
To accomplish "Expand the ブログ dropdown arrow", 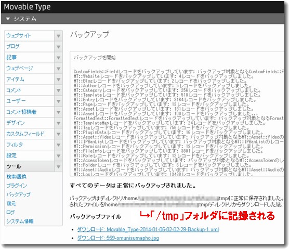I will (x=58, y=47).
